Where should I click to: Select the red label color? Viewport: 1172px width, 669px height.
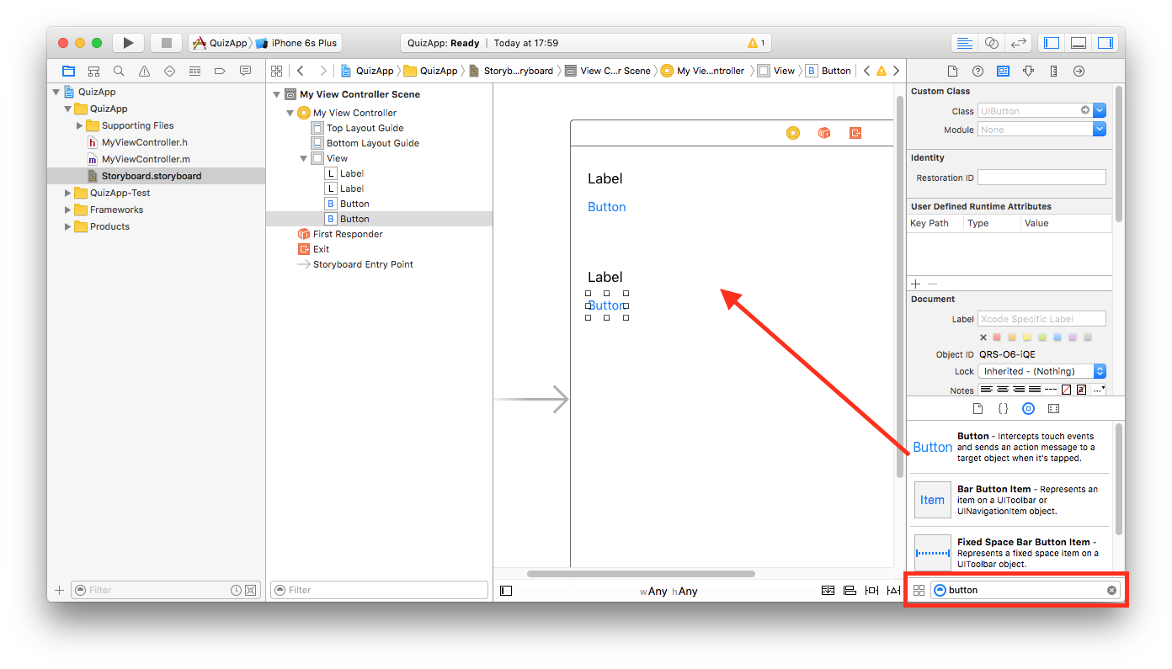click(998, 337)
